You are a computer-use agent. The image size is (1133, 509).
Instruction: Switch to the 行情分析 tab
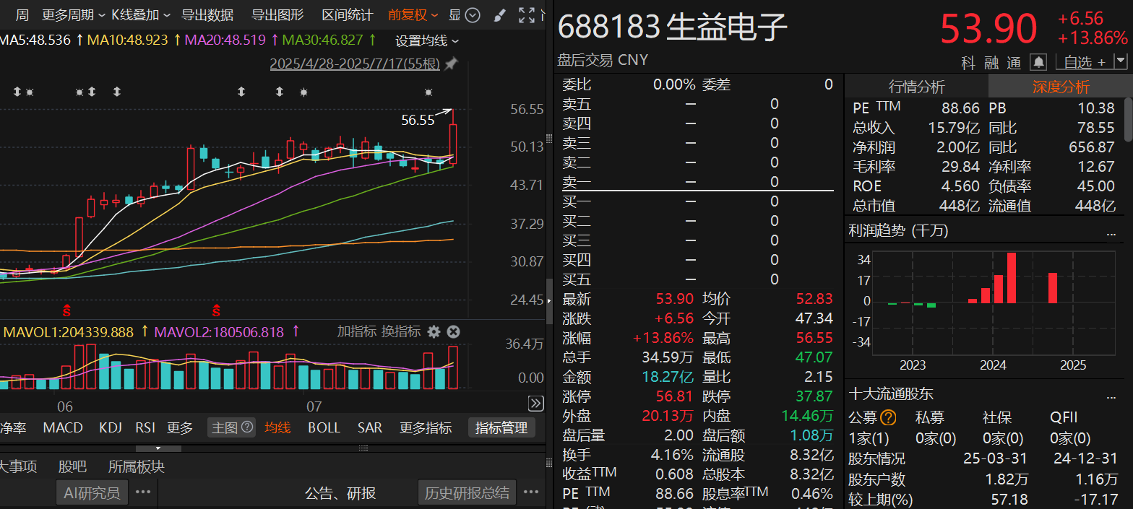coord(916,87)
